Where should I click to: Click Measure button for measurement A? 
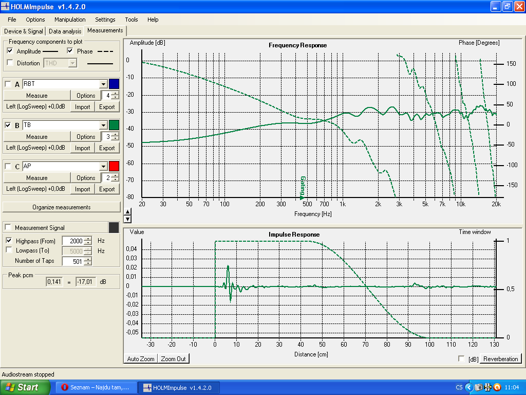pos(37,95)
